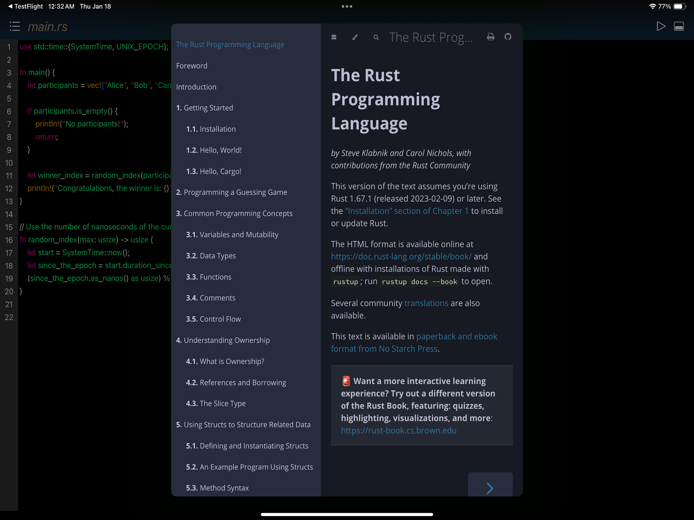Screen dimensions: 694x520
Task: Tap the main.rs file title
Action: pos(48,27)
